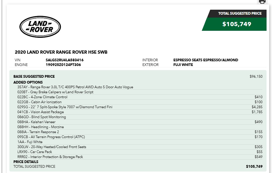This screenshot has height=173, width=273.
Task: Click the Base Suggested Price row label
Action: pos(34,77)
